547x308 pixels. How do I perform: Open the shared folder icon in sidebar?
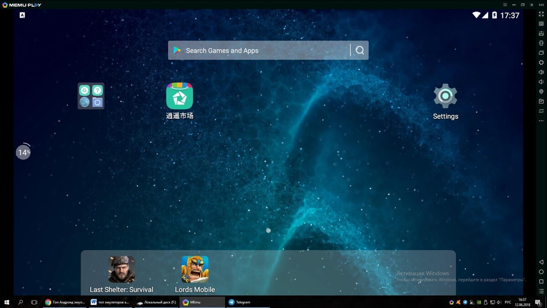pos(541,101)
